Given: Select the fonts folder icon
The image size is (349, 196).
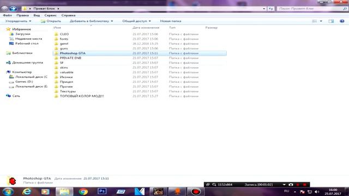Looking at the screenshot, I should [x=56, y=39].
